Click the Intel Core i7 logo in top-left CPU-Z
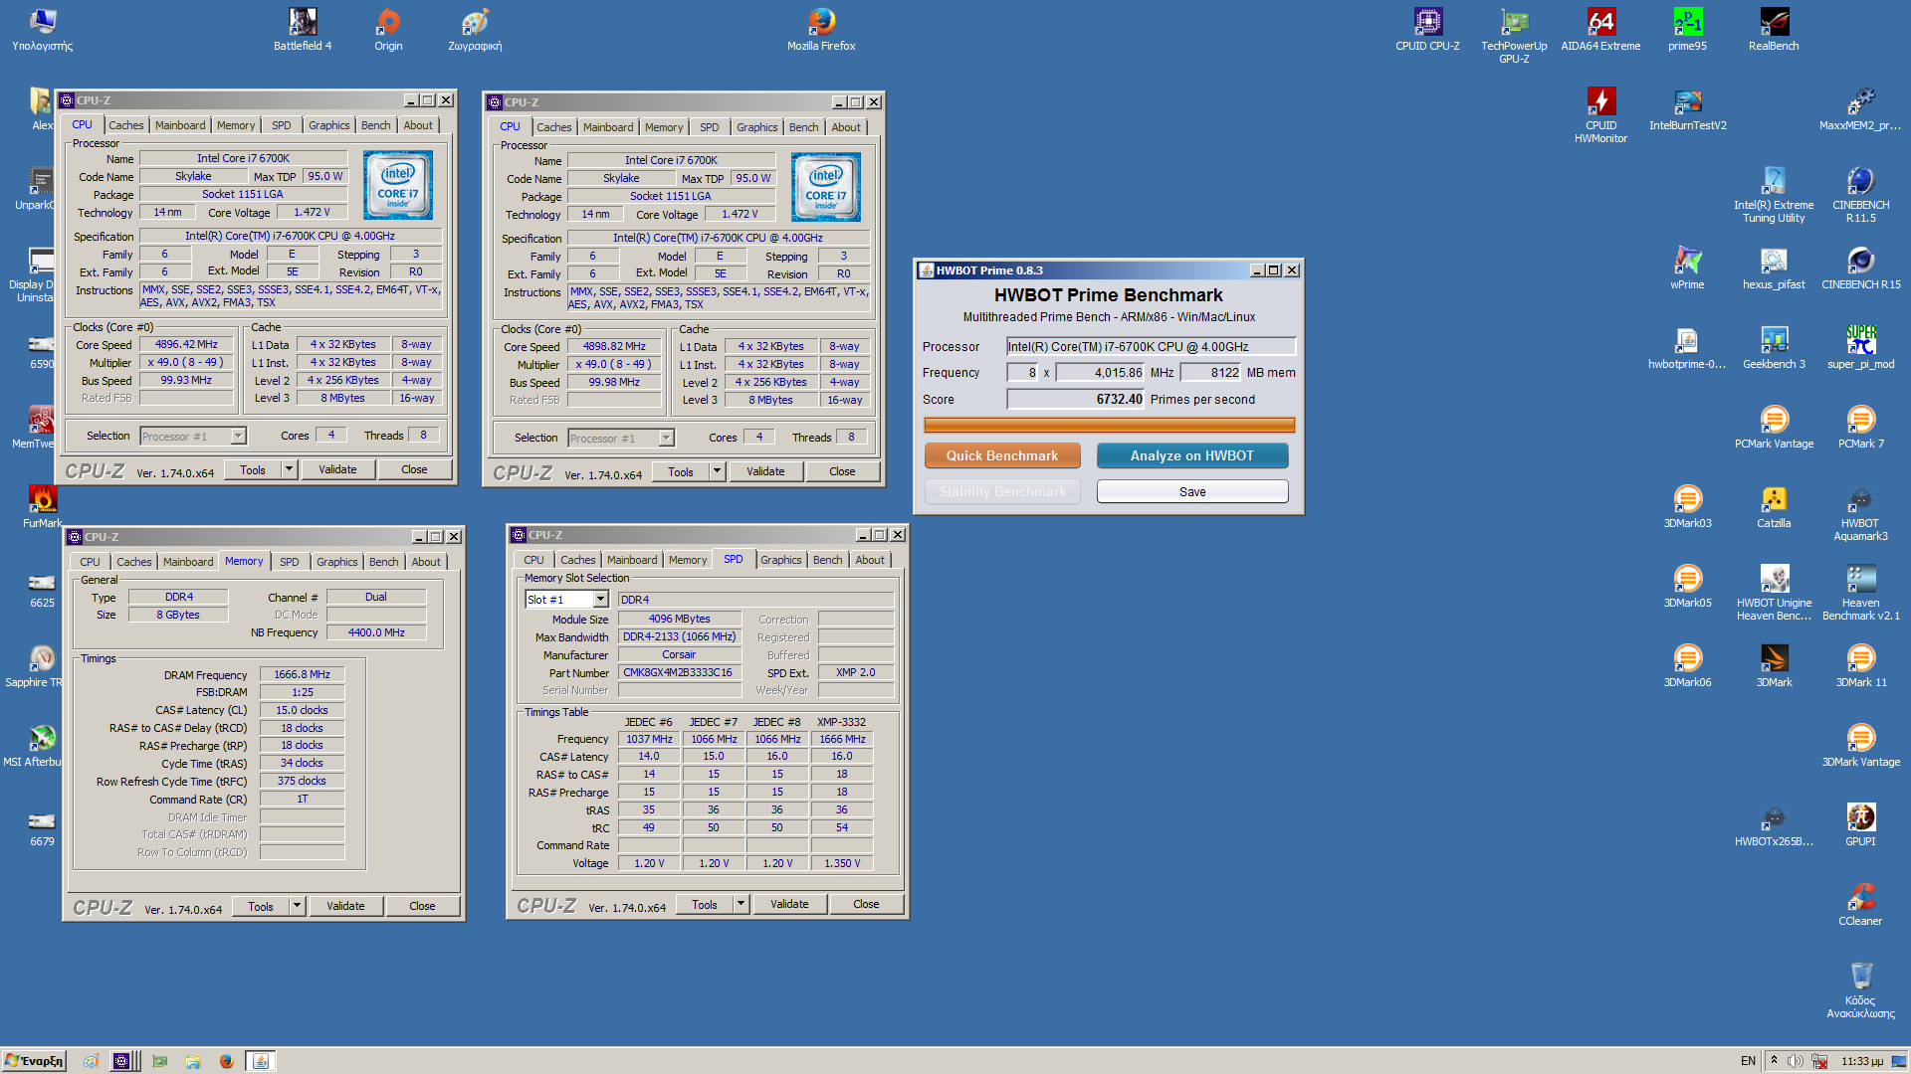 coord(398,185)
